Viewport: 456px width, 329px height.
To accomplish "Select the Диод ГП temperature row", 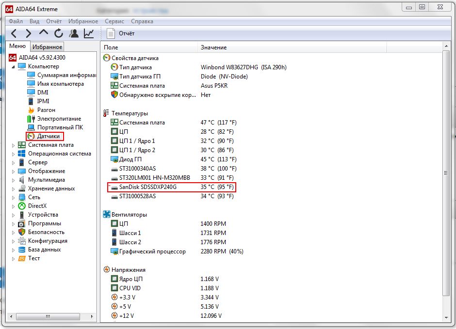I will (174, 159).
